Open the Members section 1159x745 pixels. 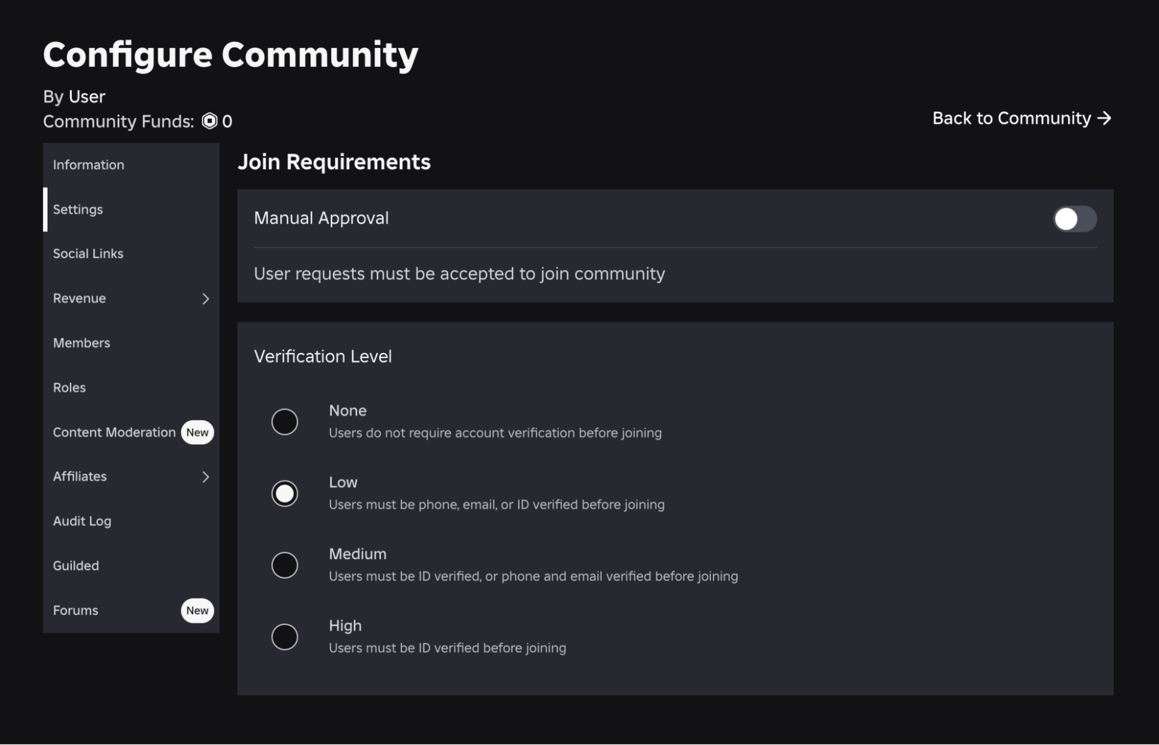[x=81, y=342]
